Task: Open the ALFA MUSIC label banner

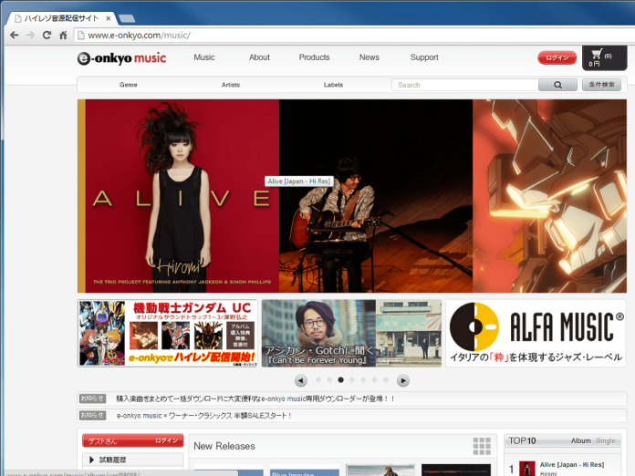Action: coord(536,334)
